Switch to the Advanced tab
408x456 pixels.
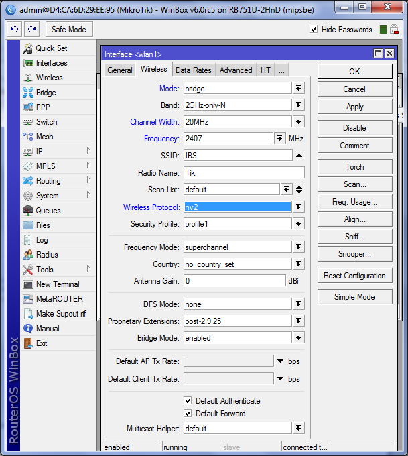(x=236, y=70)
